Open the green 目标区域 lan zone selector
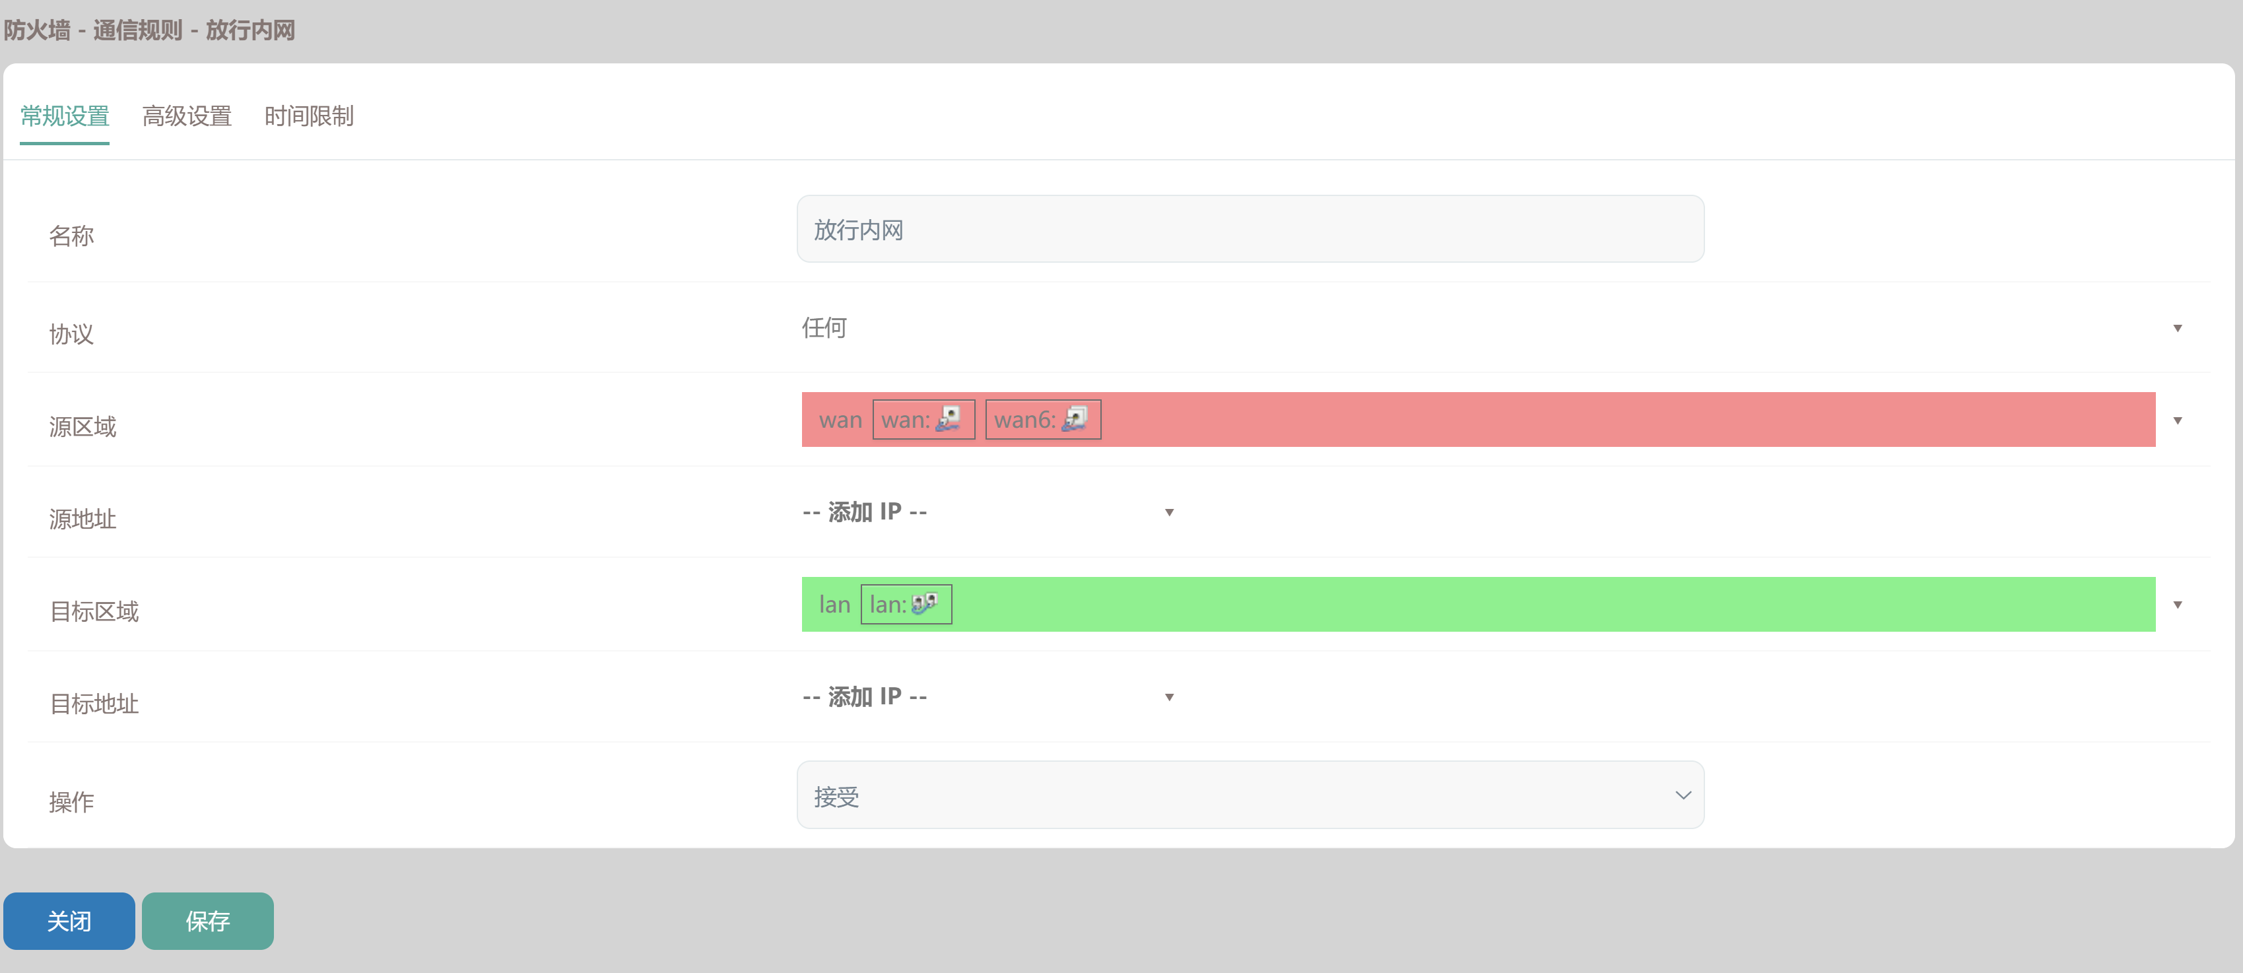 1478,603
